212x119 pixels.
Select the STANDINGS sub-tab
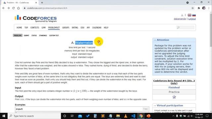point(43,35)
